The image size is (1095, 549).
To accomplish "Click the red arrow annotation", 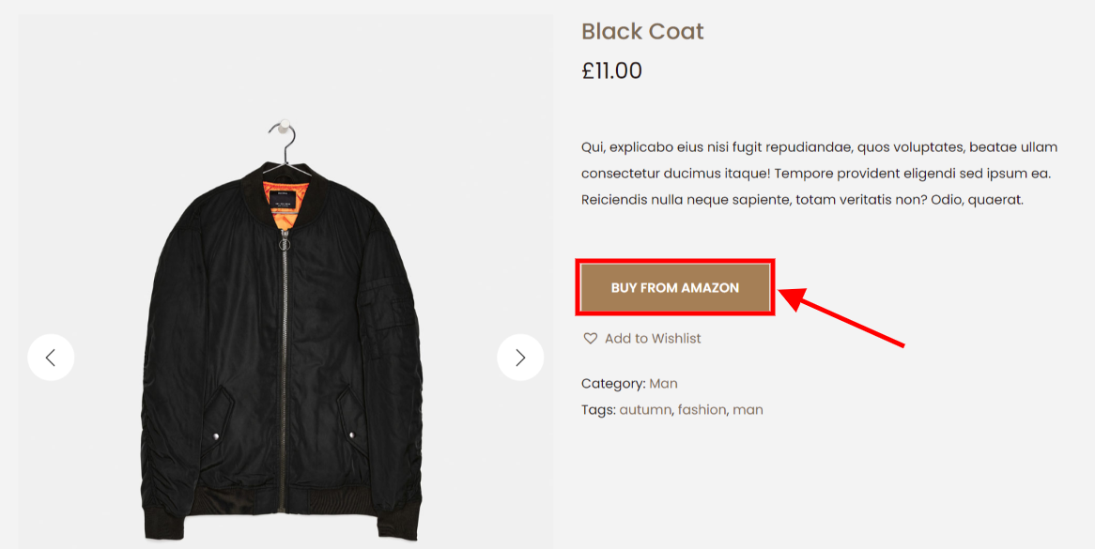I will (x=841, y=314).
